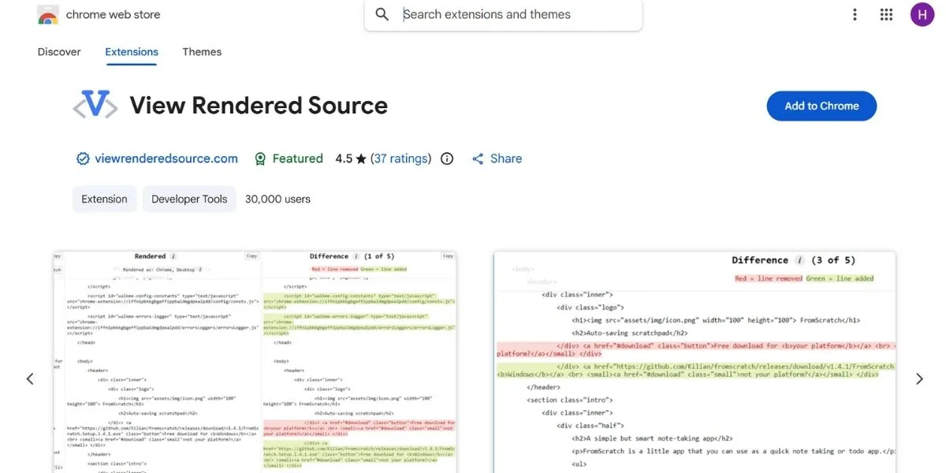Select the Developer Tools category chip
Viewport: 946px width, 473px height.
(189, 199)
